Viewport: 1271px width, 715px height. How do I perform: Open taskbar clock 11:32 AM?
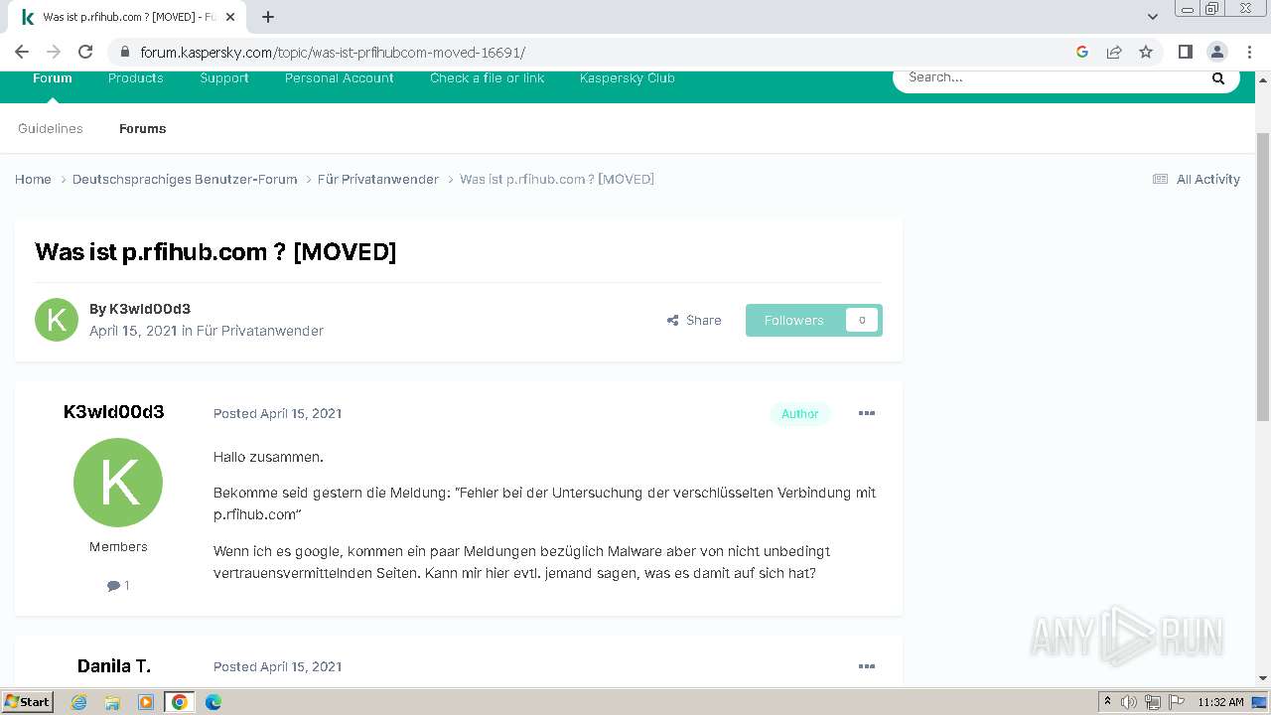click(1220, 702)
